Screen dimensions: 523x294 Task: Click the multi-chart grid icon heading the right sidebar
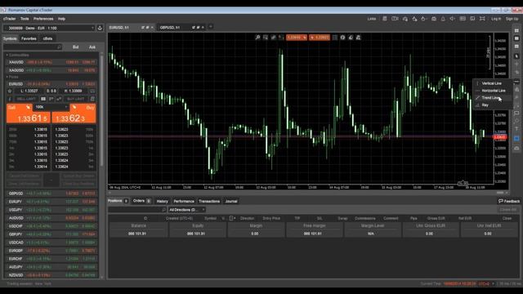516,30
